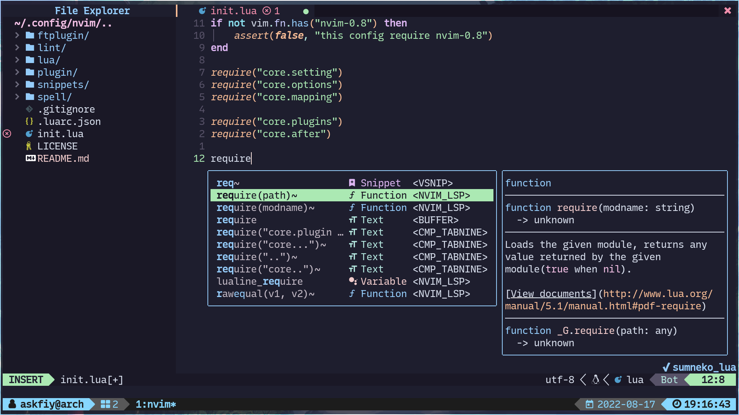Click the error diagnostic icon beside init.lua

coord(7,134)
